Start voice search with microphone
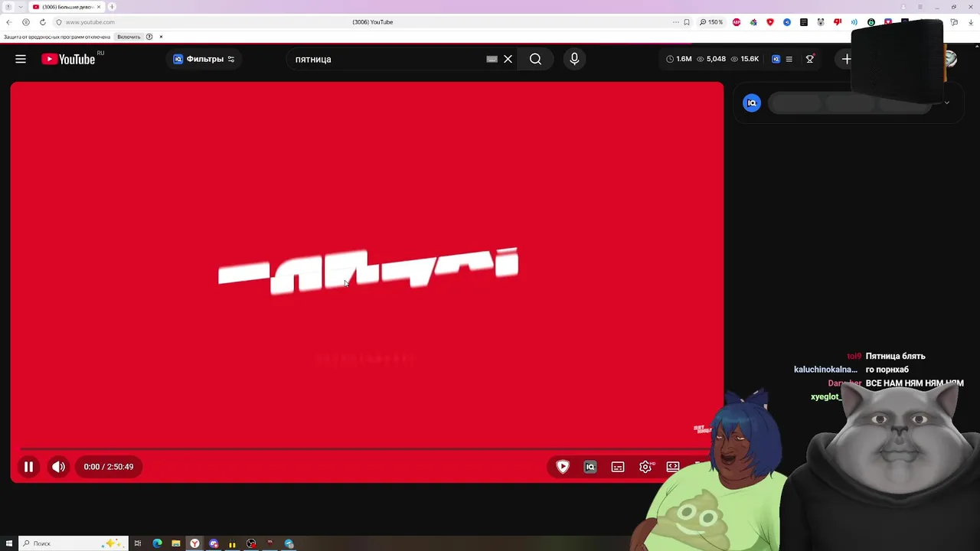This screenshot has width=980, height=551. pyautogui.click(x=574, y=59)
